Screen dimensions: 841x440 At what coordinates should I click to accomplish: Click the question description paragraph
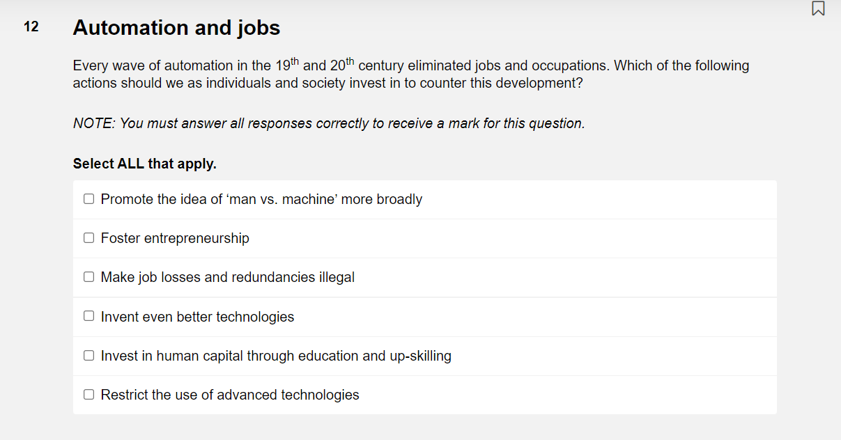(410, 73)
